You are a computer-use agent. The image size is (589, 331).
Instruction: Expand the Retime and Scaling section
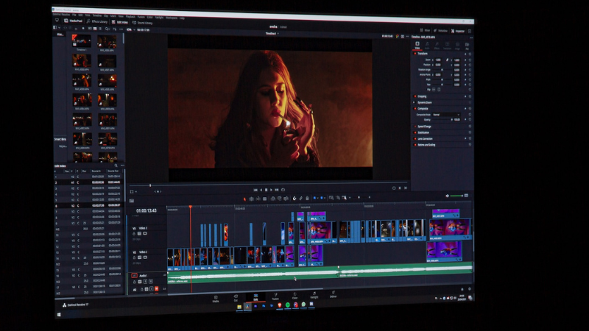tap(426, 145)
